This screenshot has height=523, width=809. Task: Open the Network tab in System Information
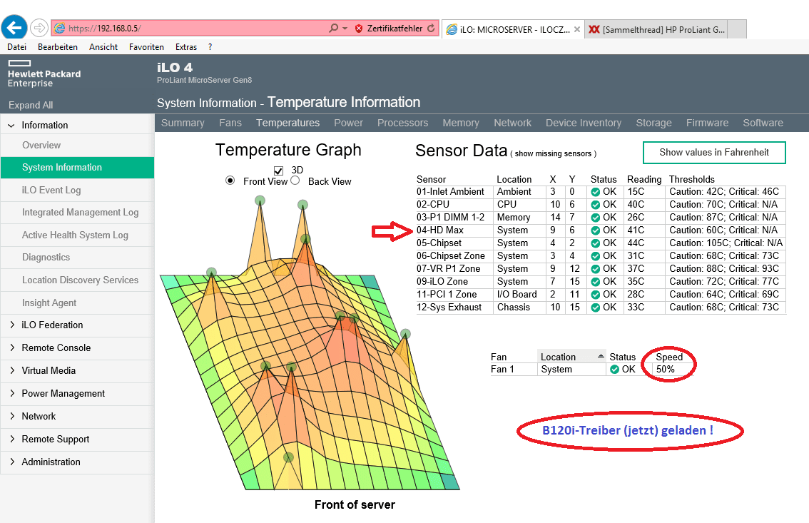[512, 123]
